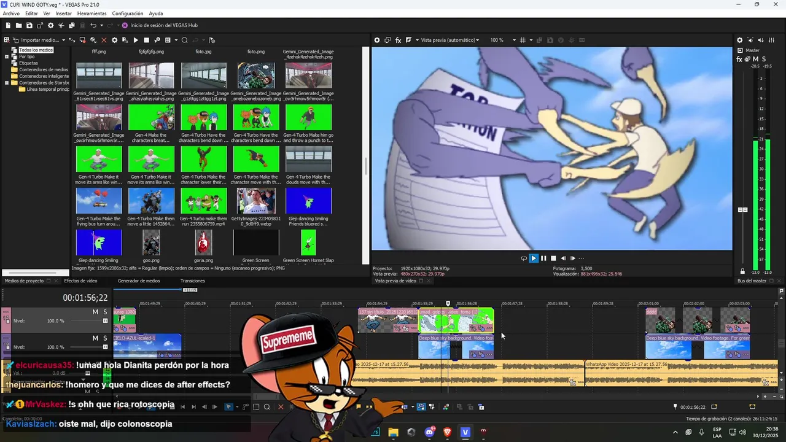The width and height of the screenshot is (786, 442).
Task: Open project properties gear in main toolbar
Action: click(51, 25)
